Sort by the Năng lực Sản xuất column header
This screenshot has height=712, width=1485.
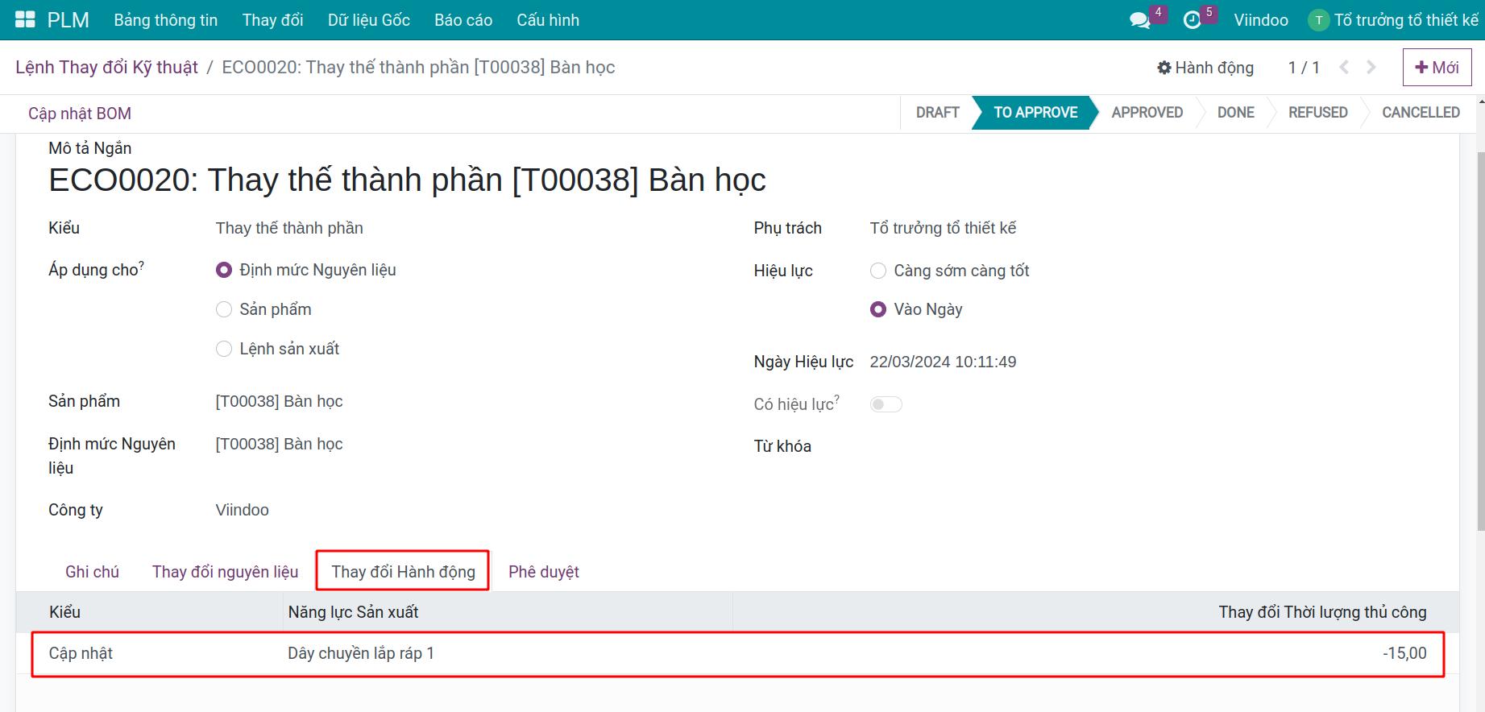(353, 612)
